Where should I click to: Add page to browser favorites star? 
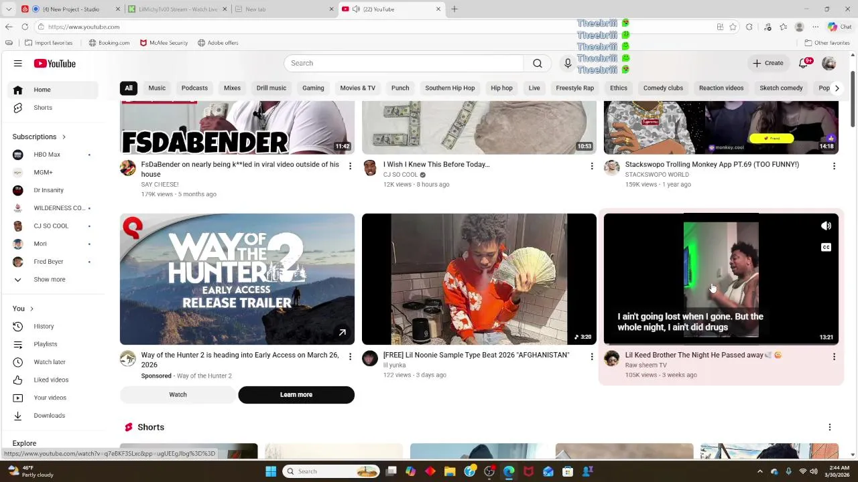pos(733,27)
